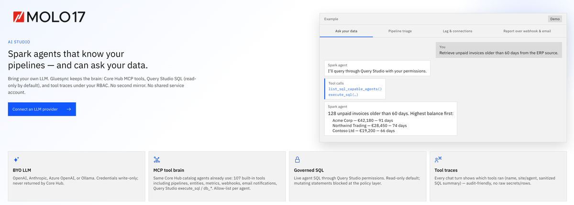Click the Spark agents headline
574x205 pixels.
point(78,60)
